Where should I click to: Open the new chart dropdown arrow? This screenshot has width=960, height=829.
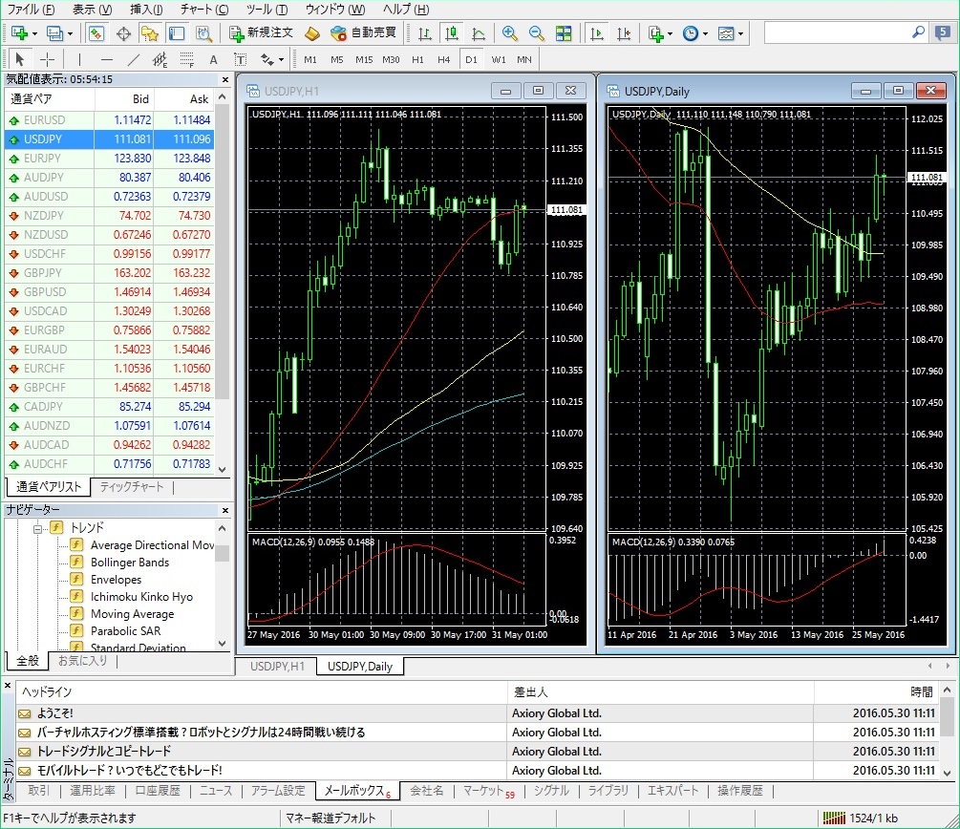(x=34, y=33)
